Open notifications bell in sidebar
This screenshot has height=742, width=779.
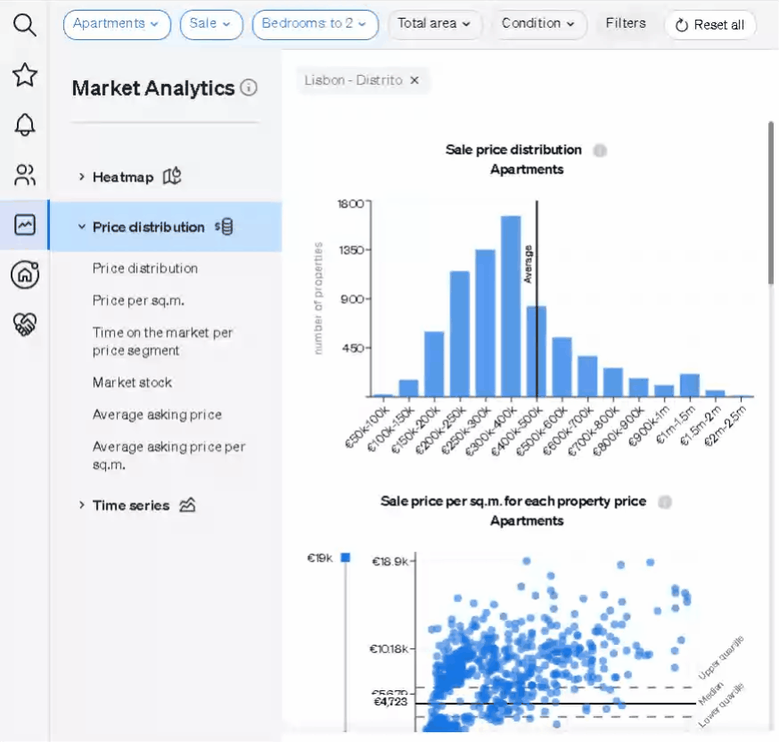coord(25,125)
